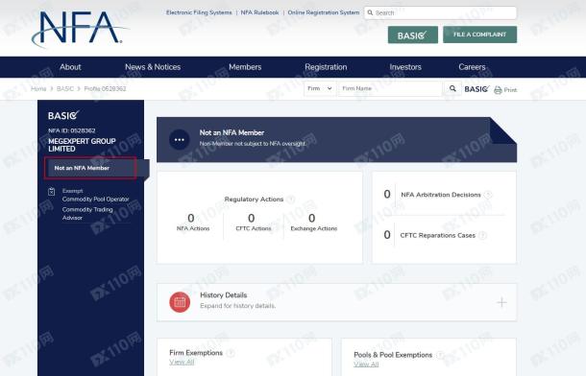Open View All under Pools & Pool Exemptions
586x376 pixels.
(x=366, y=364)
